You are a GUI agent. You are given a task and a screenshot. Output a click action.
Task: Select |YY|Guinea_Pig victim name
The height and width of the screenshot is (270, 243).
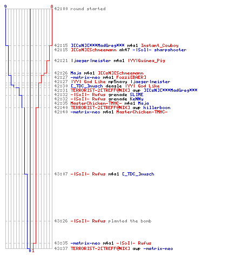point(146,60)
